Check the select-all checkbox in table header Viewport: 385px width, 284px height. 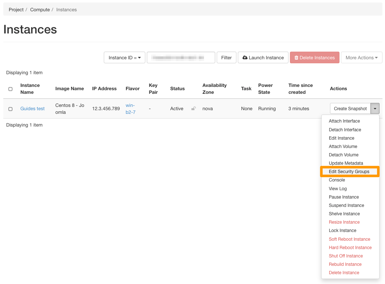[10, 89]
